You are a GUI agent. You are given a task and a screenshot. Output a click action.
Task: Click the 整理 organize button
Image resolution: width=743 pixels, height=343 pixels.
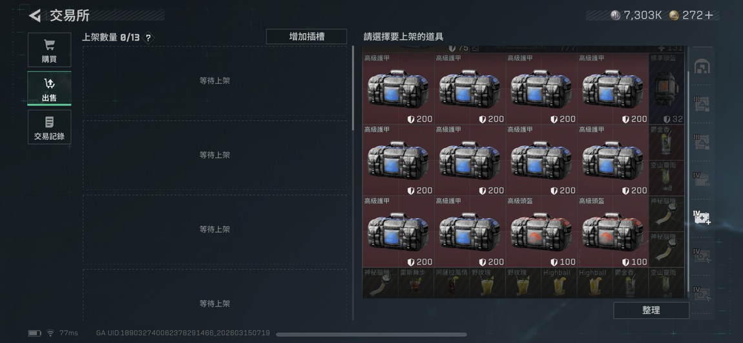(x=651, y=310)
